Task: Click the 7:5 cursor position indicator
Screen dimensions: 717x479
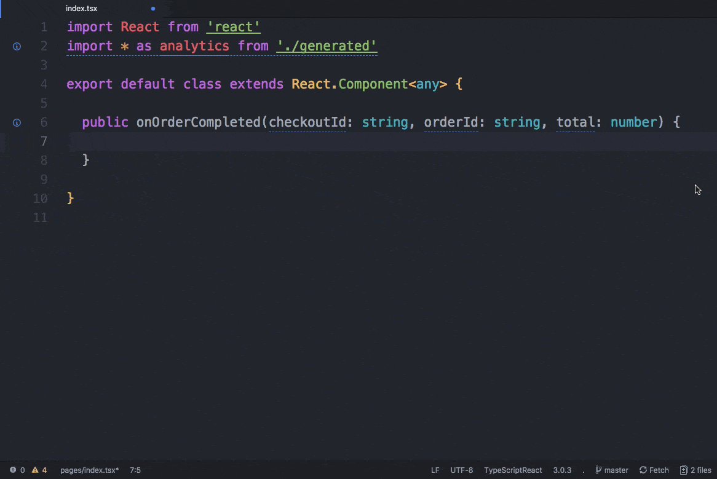Action: (135, 470)
